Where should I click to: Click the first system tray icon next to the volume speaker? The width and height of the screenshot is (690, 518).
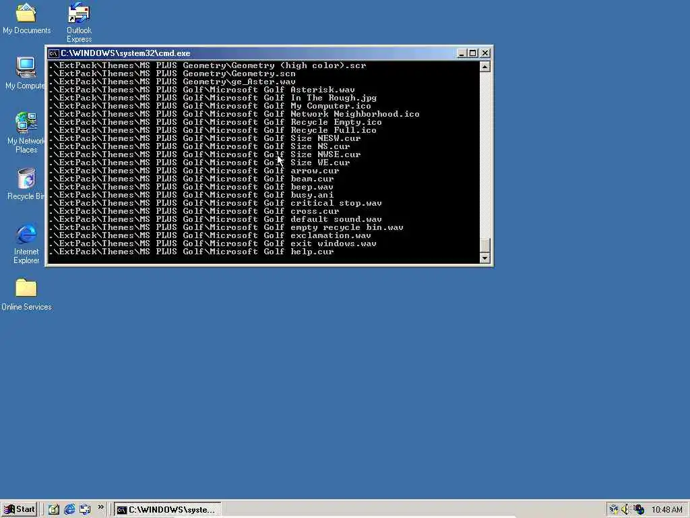click(x=613, y=510)
